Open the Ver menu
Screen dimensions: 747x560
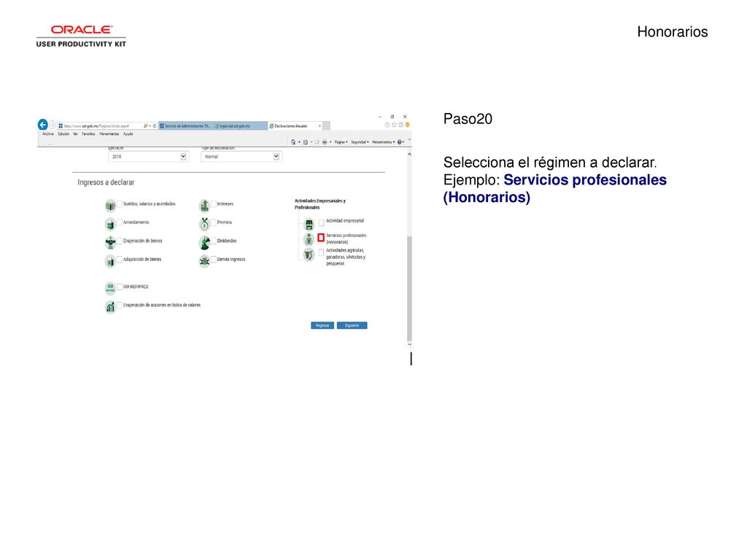click(75, 134)
